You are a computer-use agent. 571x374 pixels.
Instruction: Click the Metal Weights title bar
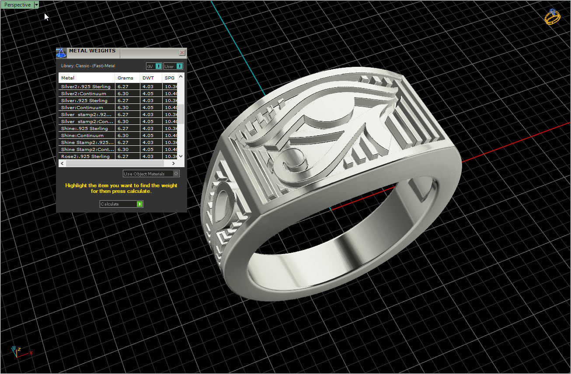tap(122, 53)
